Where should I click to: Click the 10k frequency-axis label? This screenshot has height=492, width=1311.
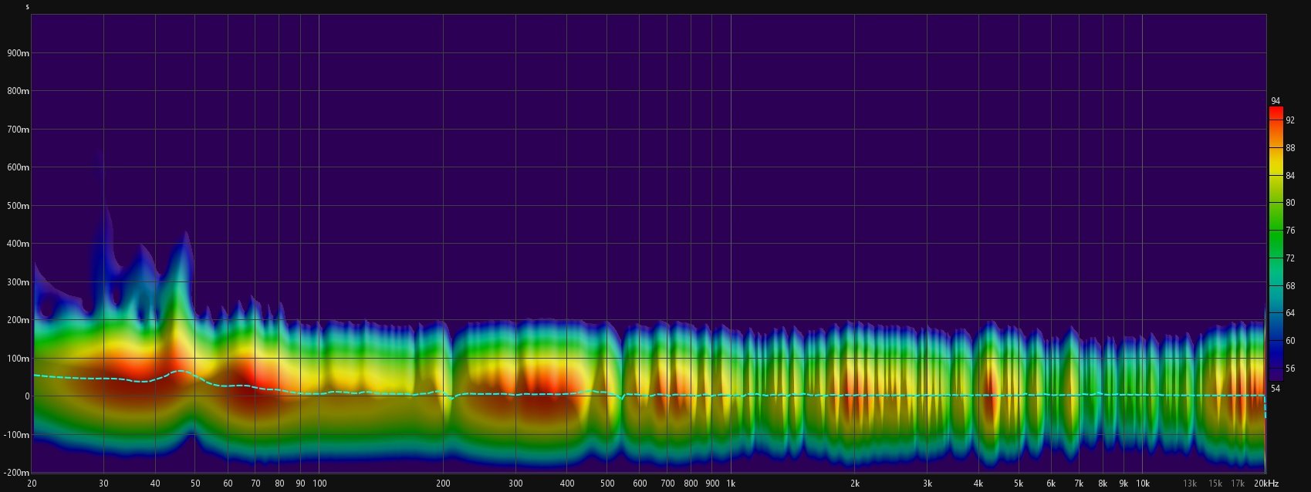pos(1143,484)
